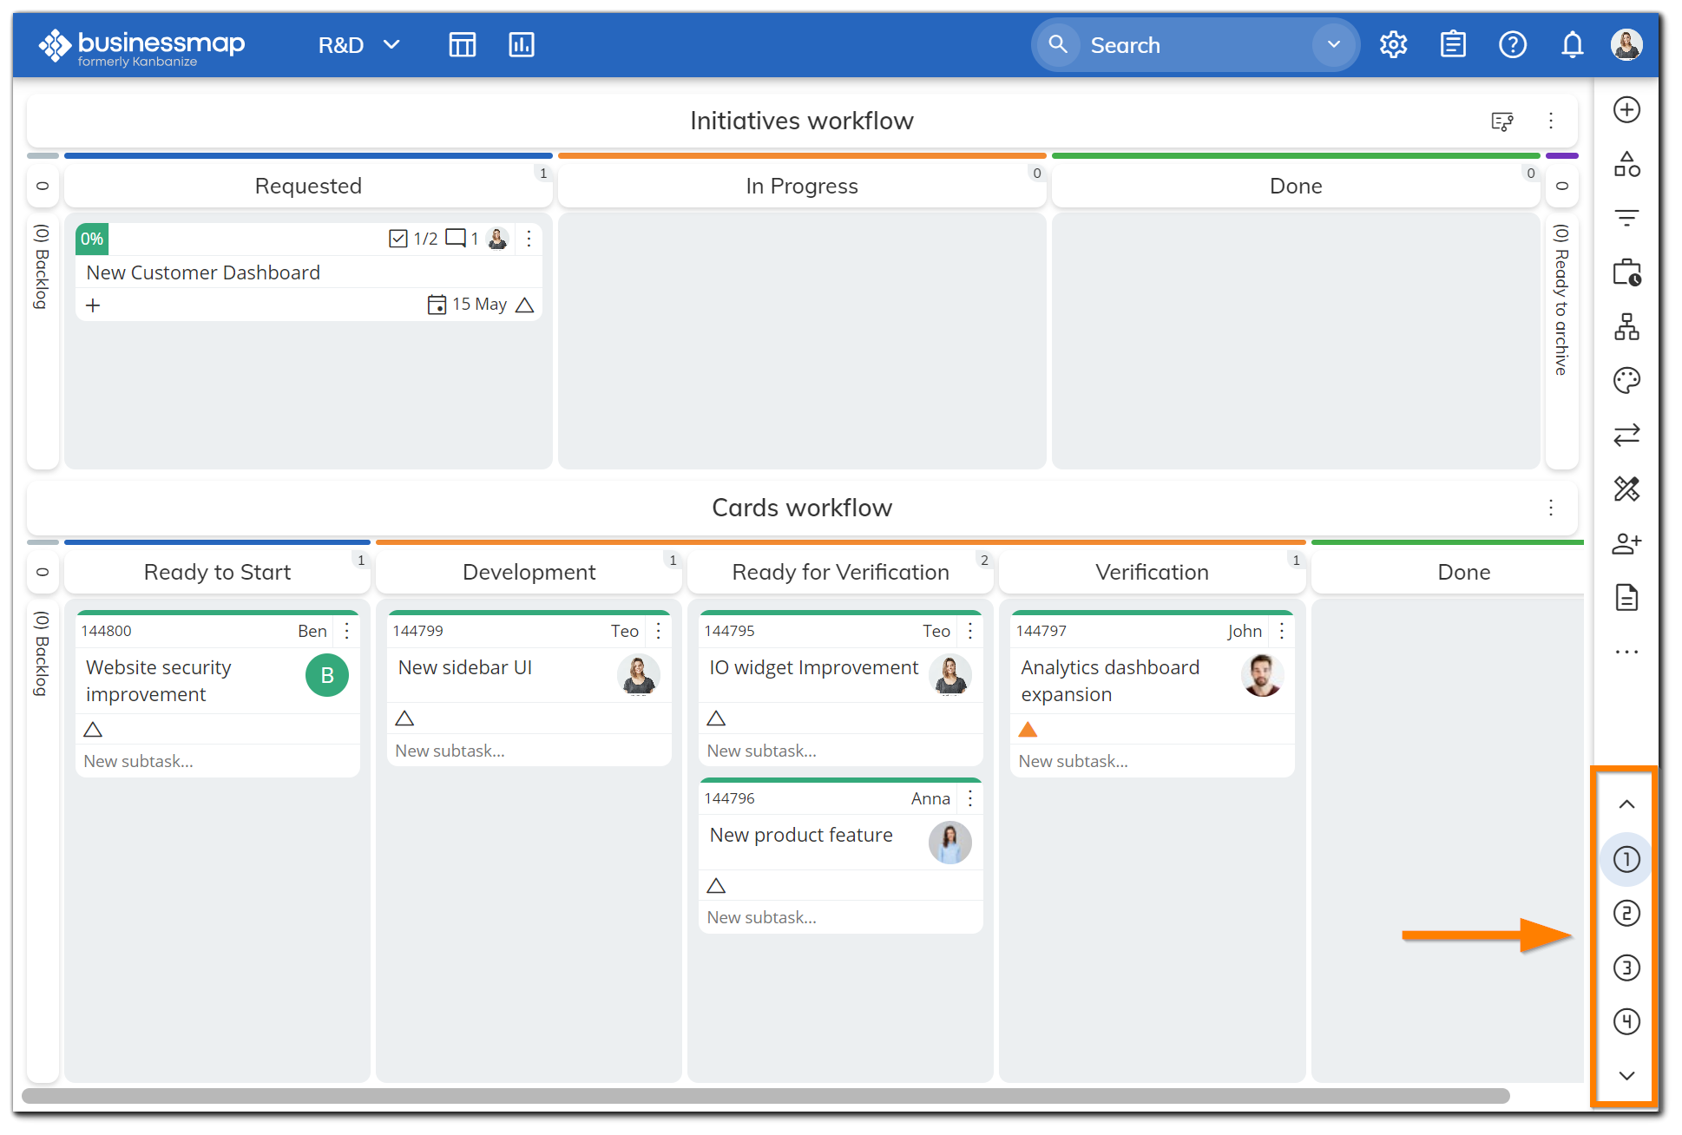Screen dimensions: 1682x1135
Task: Click the subtasks checkbox icon showing 1/2
Action: [398, 239]
